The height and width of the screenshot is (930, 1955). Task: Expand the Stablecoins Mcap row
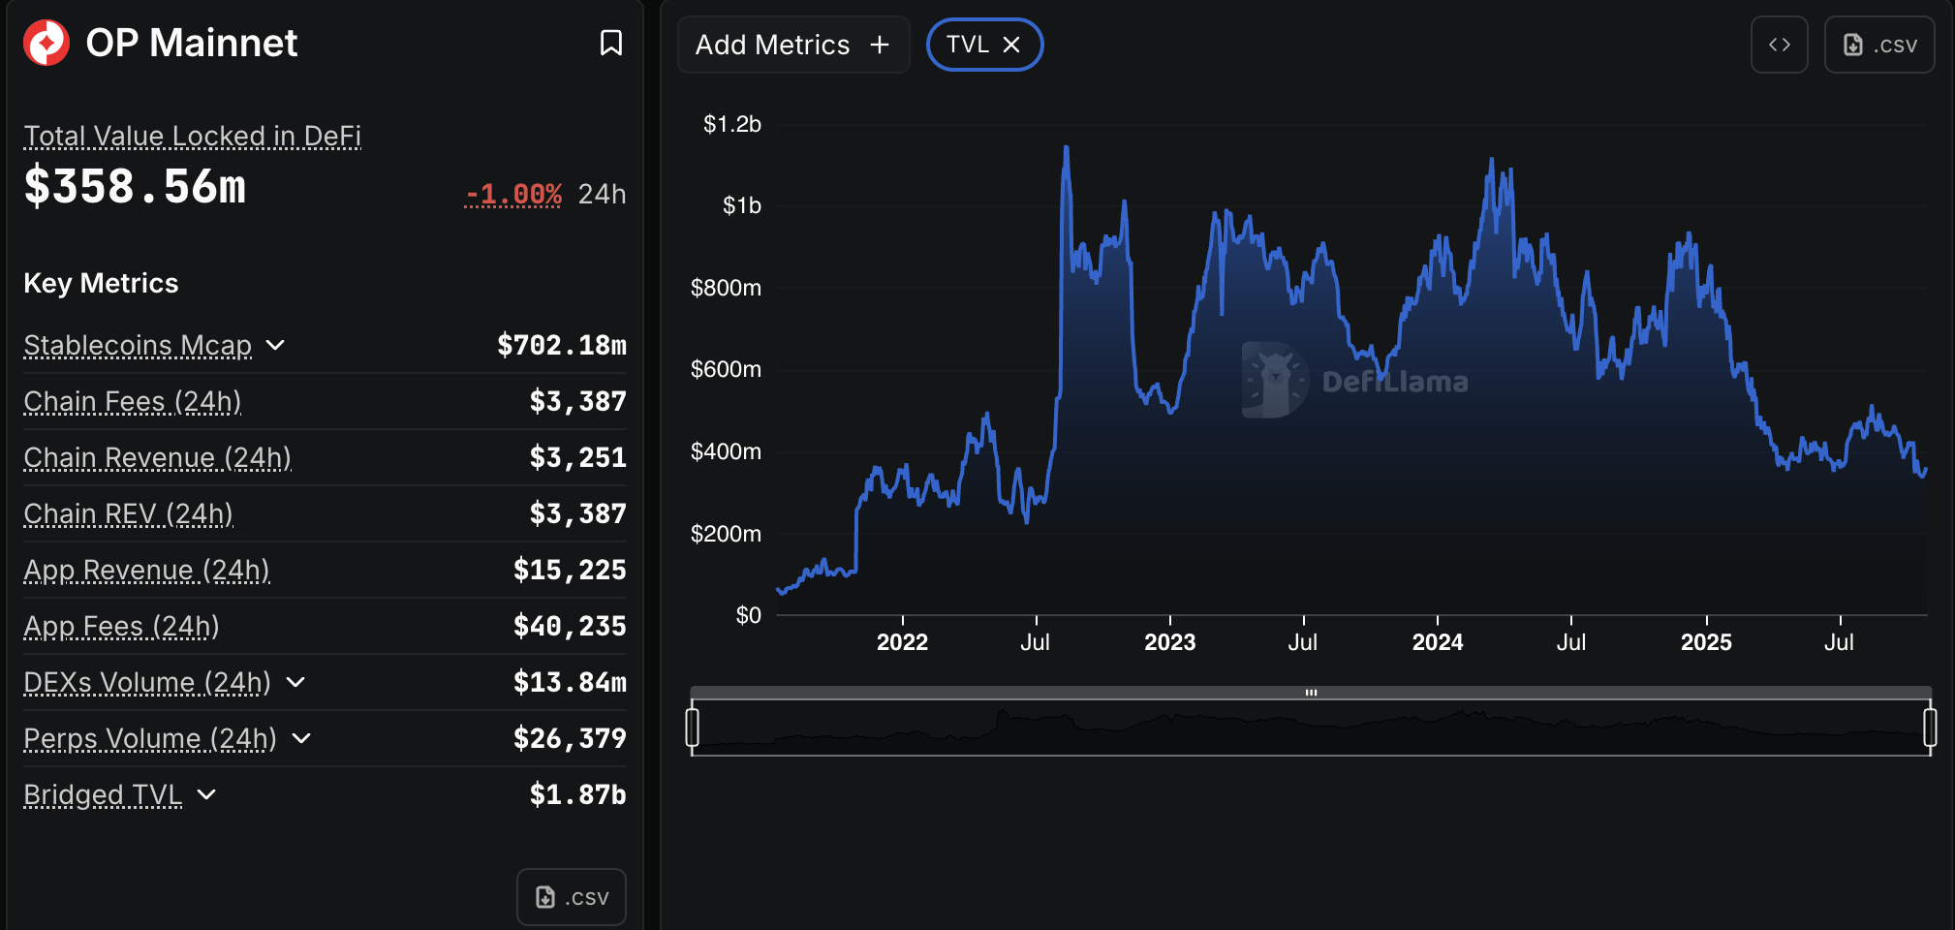click(x=275, y=345)
